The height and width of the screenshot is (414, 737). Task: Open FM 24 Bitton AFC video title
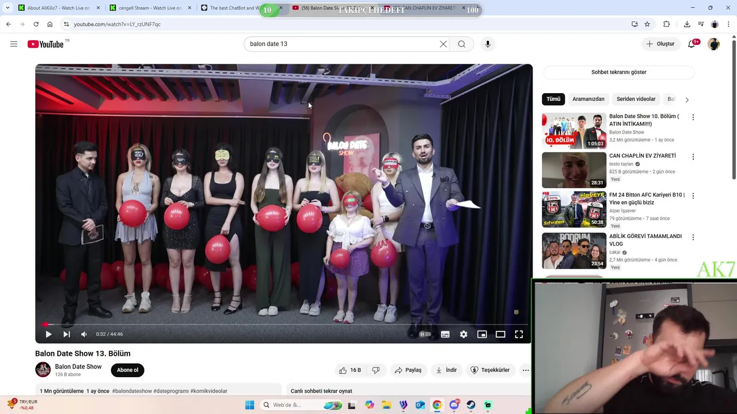[647, 198]
